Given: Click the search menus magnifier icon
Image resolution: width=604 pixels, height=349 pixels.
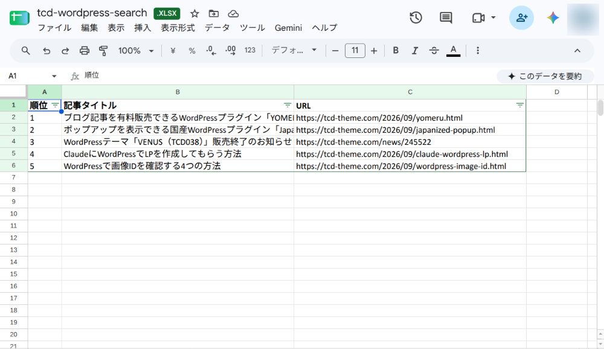Looking at the screenshot, I should pos(25,51).
